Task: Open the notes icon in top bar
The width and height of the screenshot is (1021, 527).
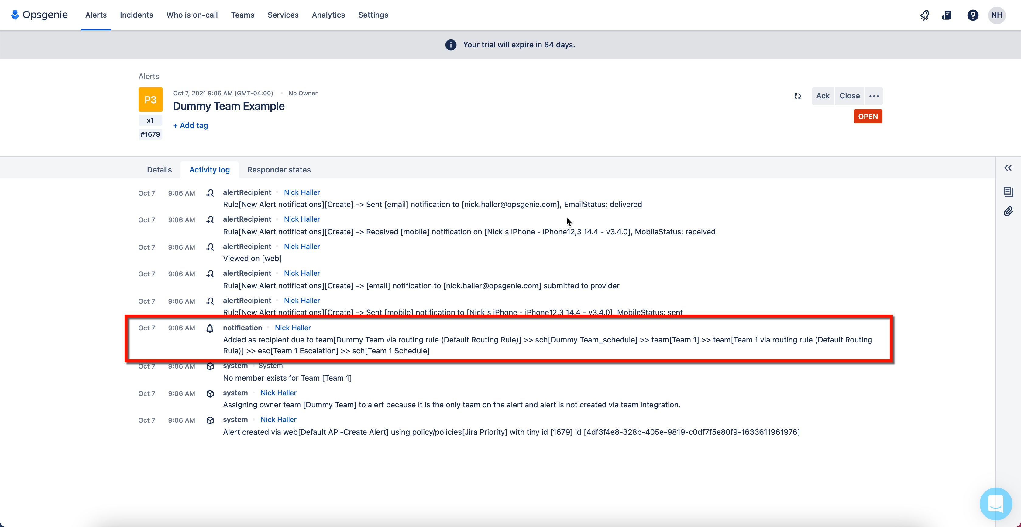Action: click(947, 15)
